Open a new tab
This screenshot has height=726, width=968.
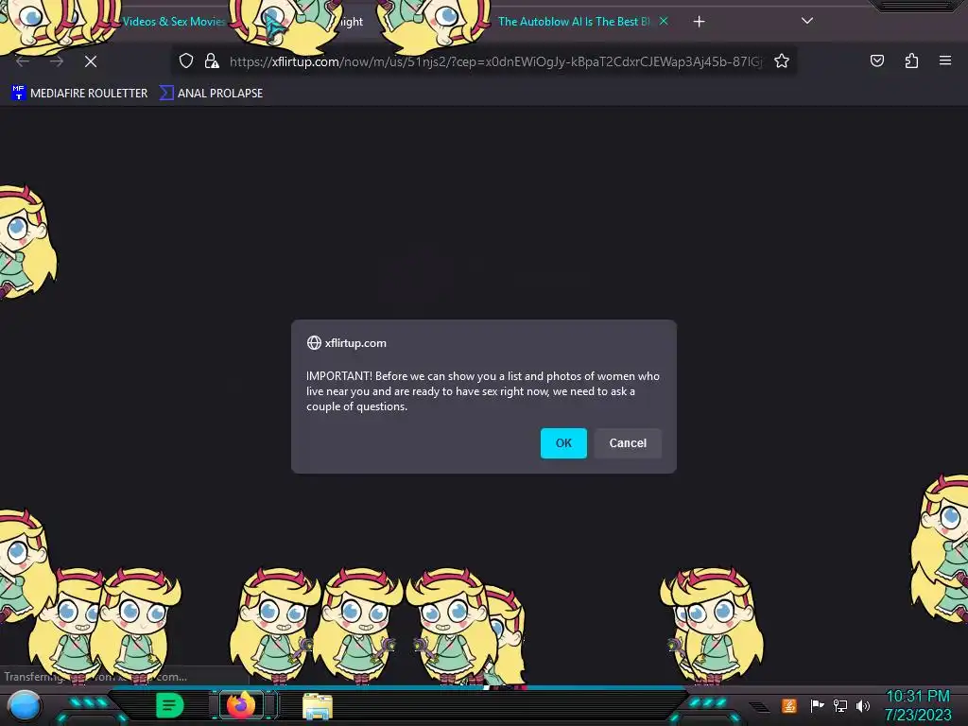click(x=699, y=22)
